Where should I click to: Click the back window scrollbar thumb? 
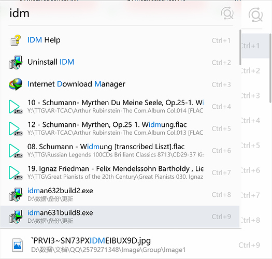[270, 68]
